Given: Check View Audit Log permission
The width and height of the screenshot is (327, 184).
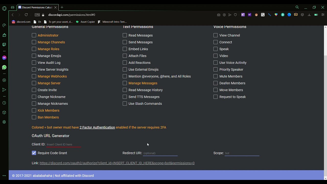Looking at the screenshot, I should (34, 63).
